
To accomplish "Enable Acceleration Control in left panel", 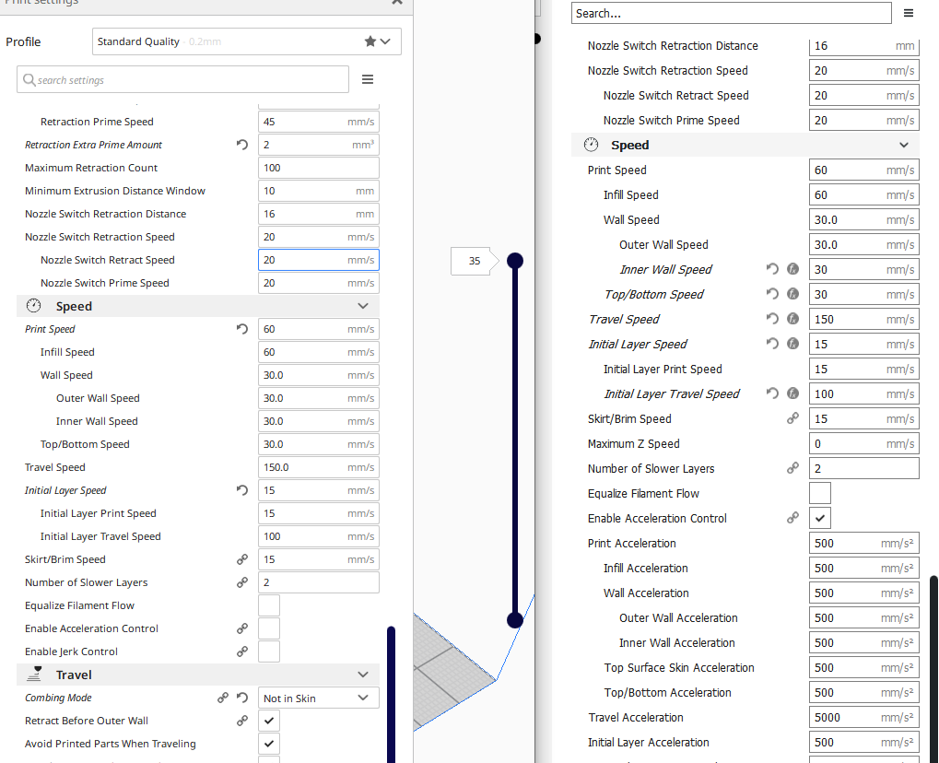I will (269, 628).
